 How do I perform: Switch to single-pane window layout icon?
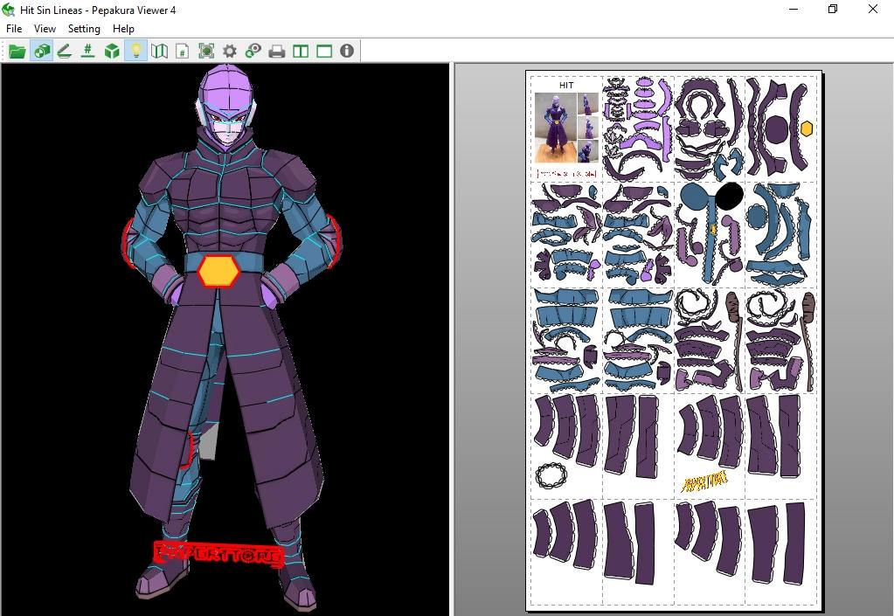tap(324, 52)
